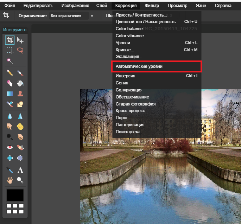Select the Hand pan tool
Viewport: 241px width, 224px height.
pyautogui.click(x=10, y=180)
